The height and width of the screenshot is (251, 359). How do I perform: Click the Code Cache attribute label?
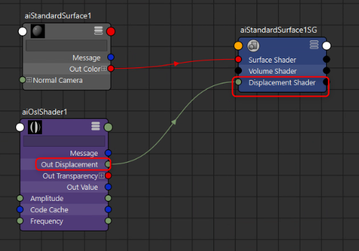[x=49, y=210]
